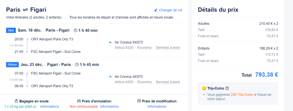The height and width of the screenshot is (111, 293).
Task: Click the yellow Trip-Coins coin icon
Action: click(204, 88)
